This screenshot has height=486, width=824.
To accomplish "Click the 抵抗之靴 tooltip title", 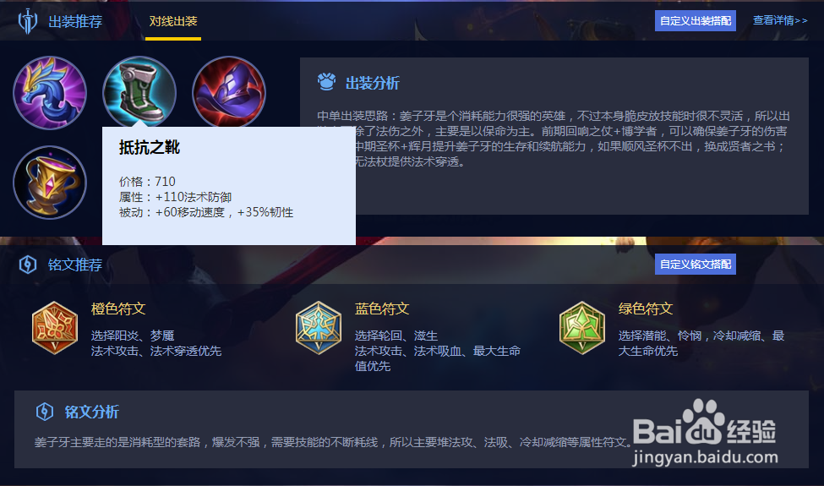I will coord(150,148).
